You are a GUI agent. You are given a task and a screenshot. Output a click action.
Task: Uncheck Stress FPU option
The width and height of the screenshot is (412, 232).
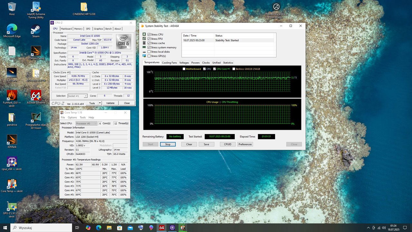[x=149, y=39]
